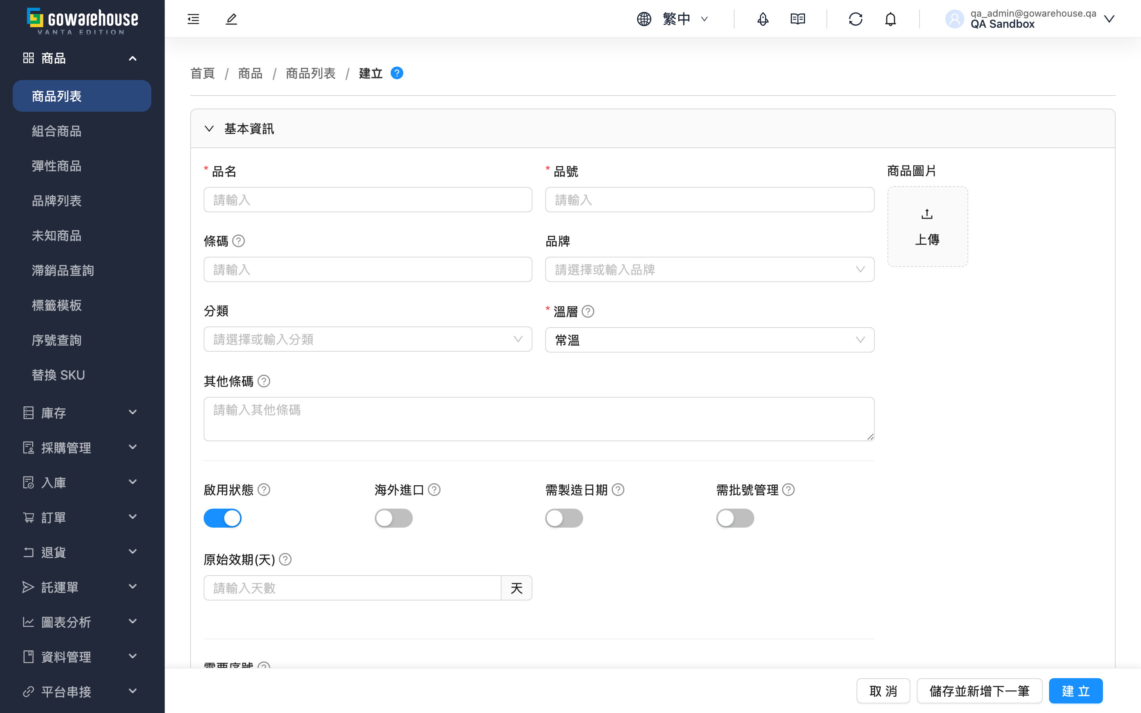Open the notification bell icon

pos(891,19)
